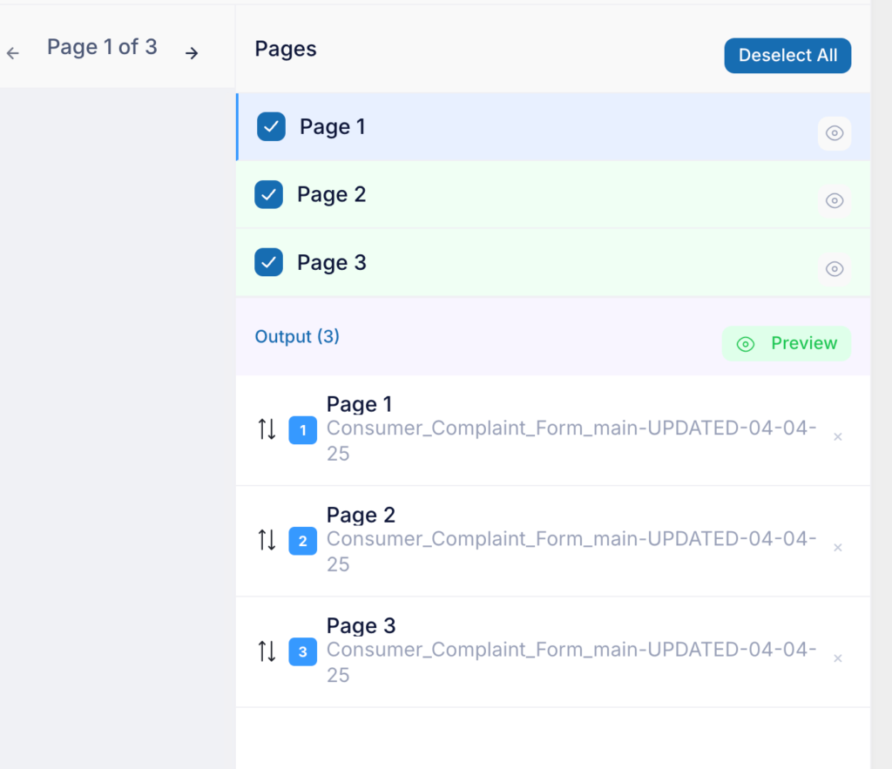This screenshot has height=769, width=892.
Task: Go to next page with right arrow
Action: (192, 53)
